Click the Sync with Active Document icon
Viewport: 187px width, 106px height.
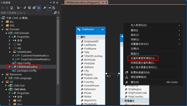[x=25, y=8]
